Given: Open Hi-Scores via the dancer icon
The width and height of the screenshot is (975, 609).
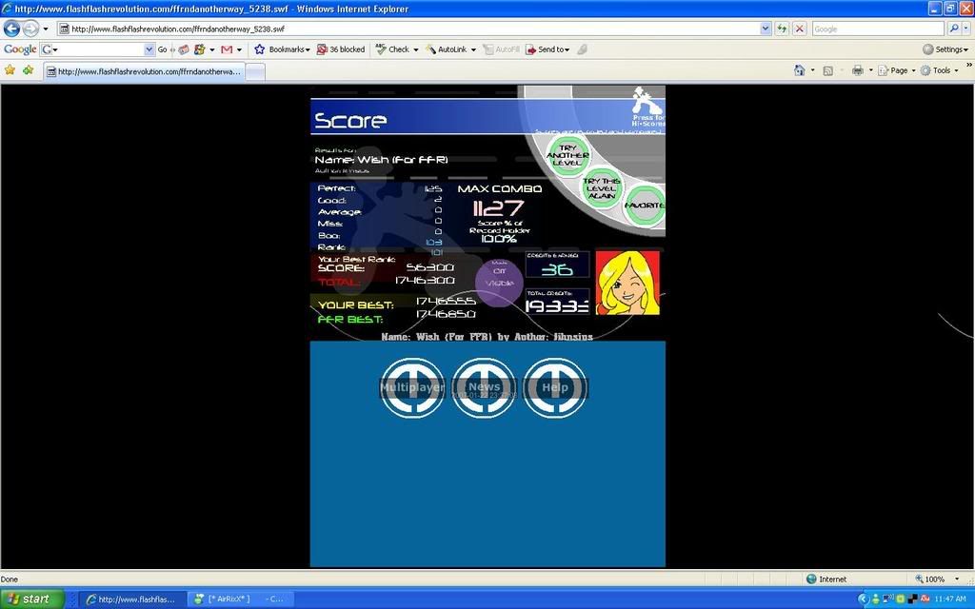Looking at the screenshot, I should pos(647,105).
